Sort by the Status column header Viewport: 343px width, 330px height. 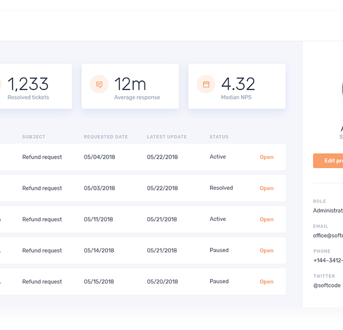219,137
